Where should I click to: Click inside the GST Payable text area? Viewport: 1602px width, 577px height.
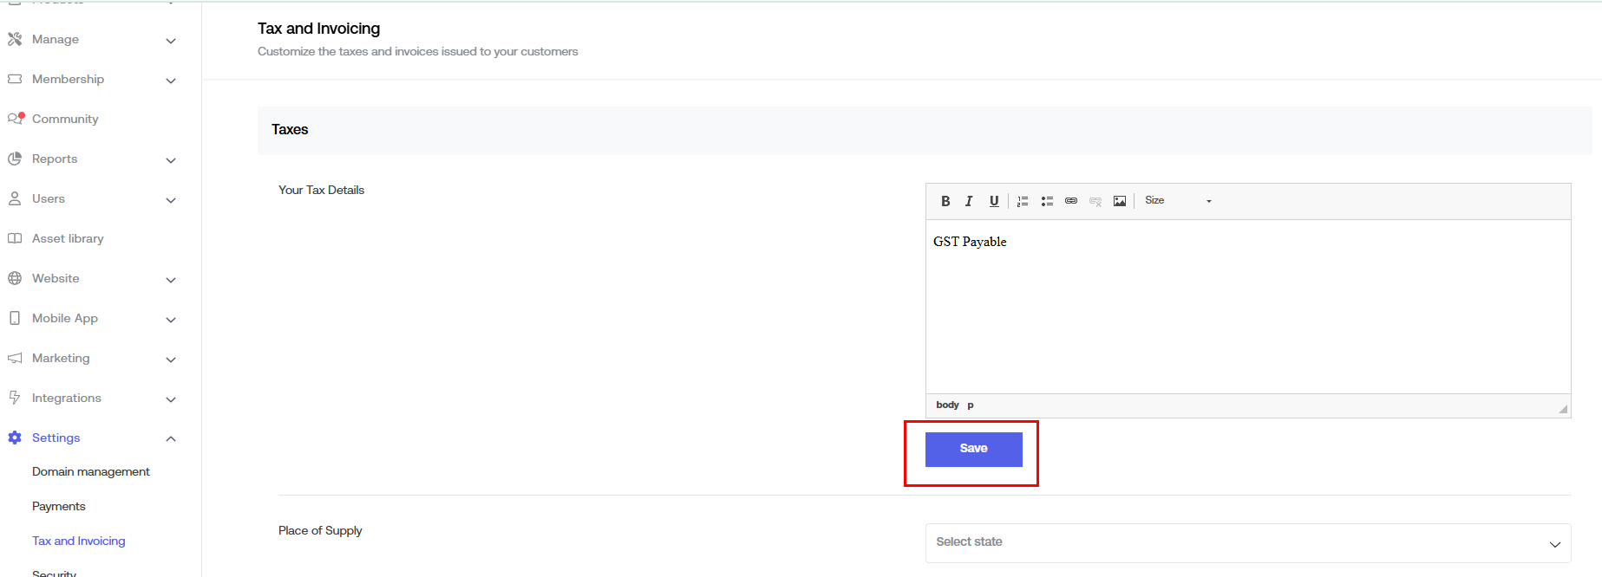[1247, 303]
